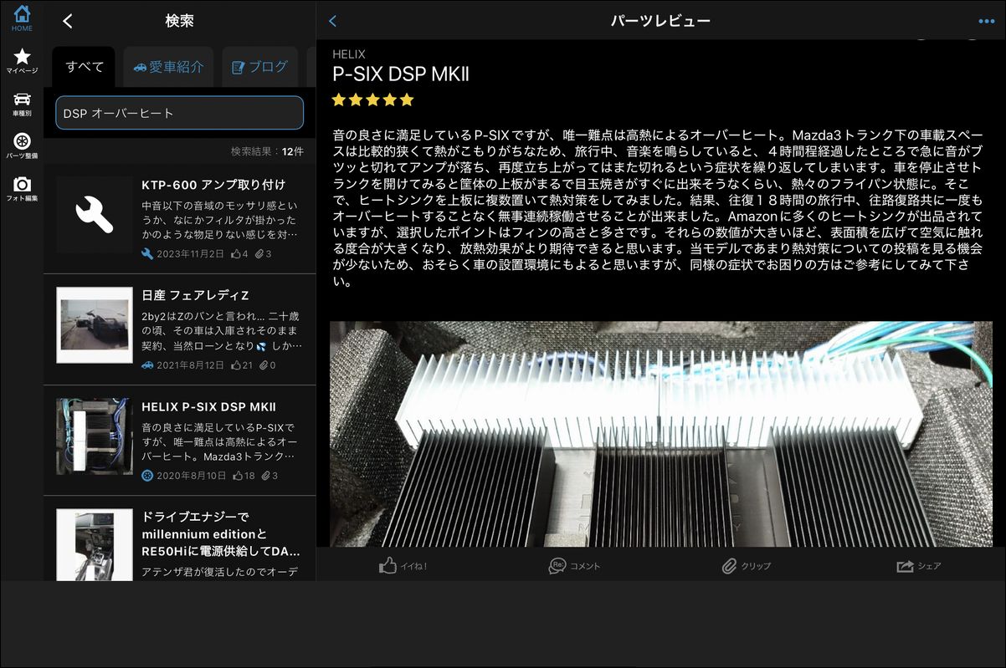The image size is (1006, 668).
Task: Click the フェアレディZ photo thumbnail
Action: (94, 325)
